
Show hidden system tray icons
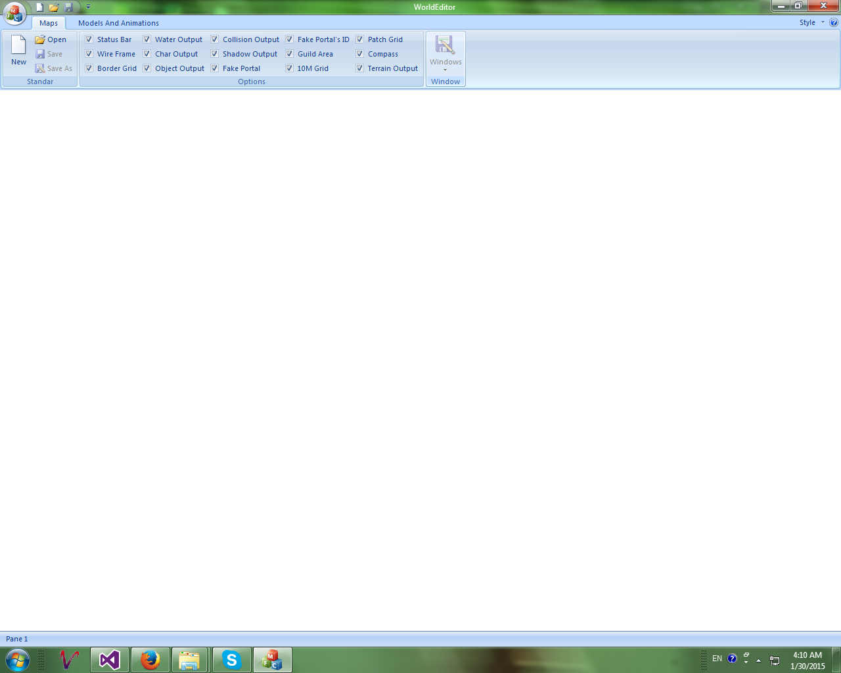[758, 660]
